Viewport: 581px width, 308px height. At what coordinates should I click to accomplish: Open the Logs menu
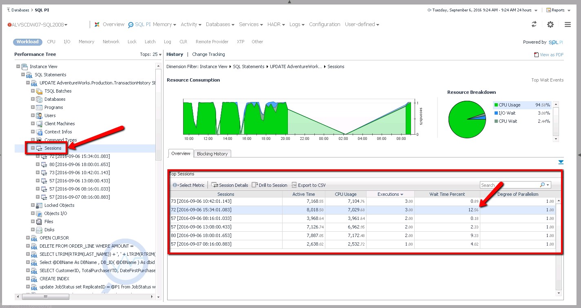(x=297, y=24)
